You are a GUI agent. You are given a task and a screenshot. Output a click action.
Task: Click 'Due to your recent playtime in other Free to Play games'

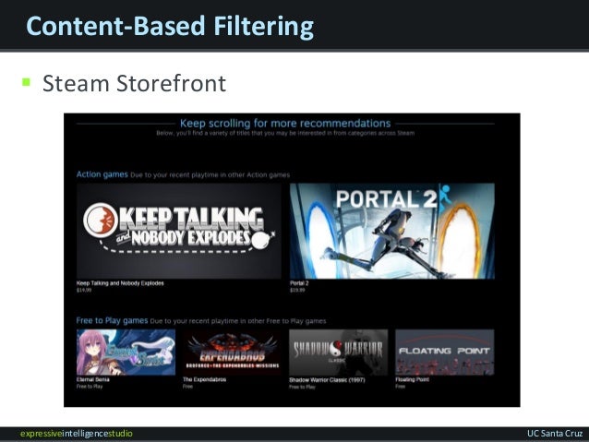238,321
